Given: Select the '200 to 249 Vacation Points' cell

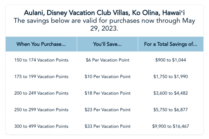Looking at the screenshot, I should 41,93.
